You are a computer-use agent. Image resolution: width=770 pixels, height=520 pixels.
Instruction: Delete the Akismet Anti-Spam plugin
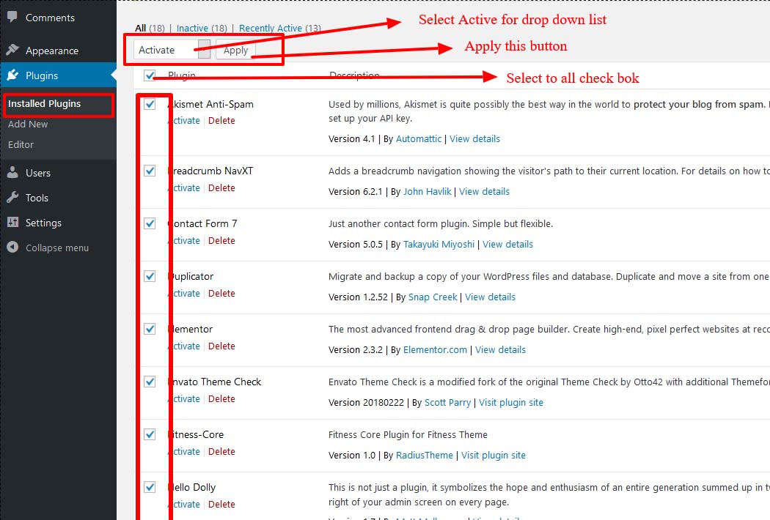click(x=221, y=120)
